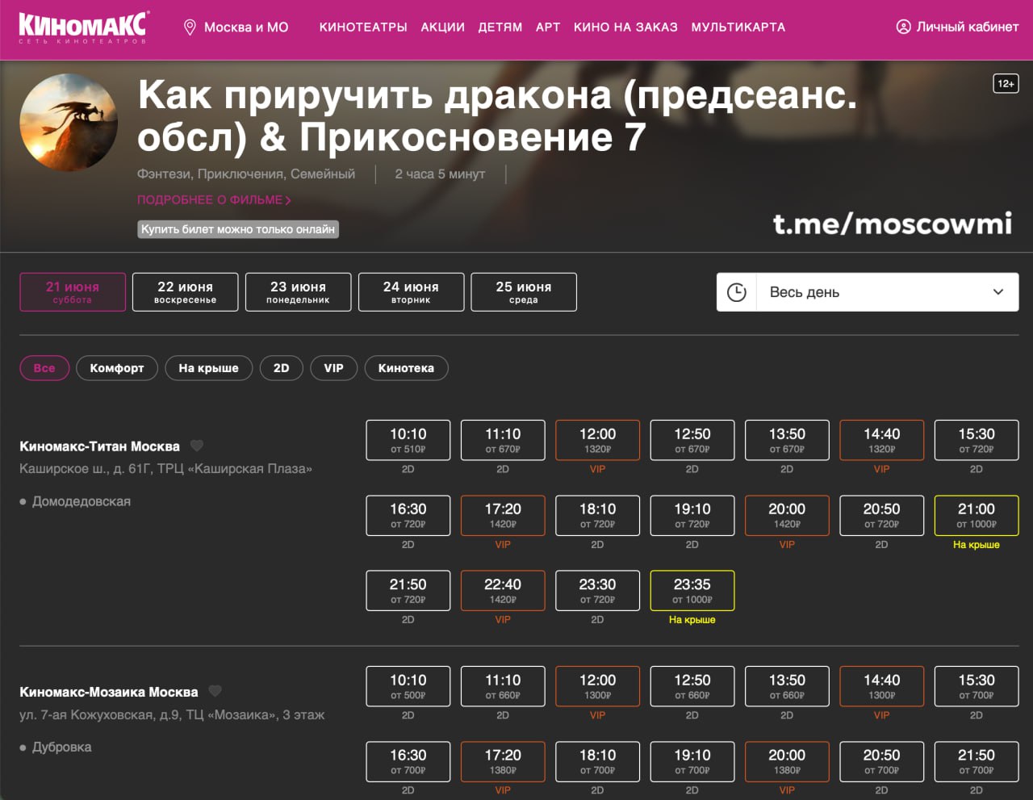Click the clock icon in time filter

pos(737,292)
